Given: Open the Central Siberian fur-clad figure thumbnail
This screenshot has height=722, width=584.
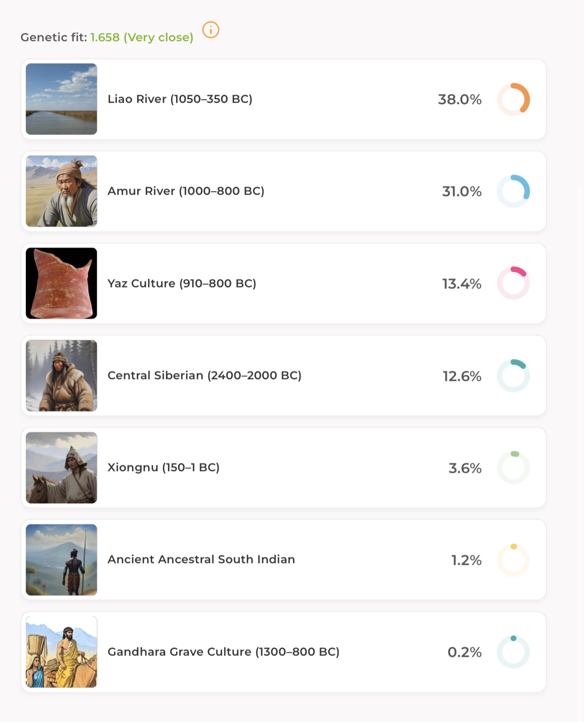Looking at the screenshot, I should (x=62, y=375).
